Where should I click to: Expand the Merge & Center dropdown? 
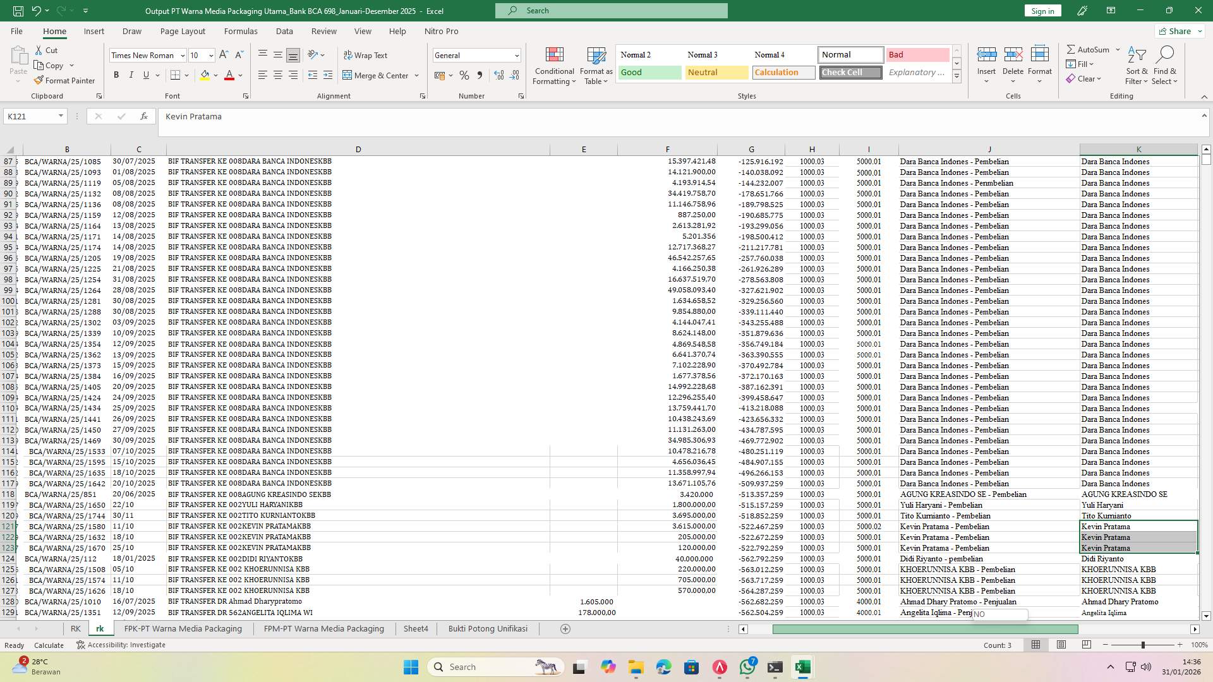(416, 75)
